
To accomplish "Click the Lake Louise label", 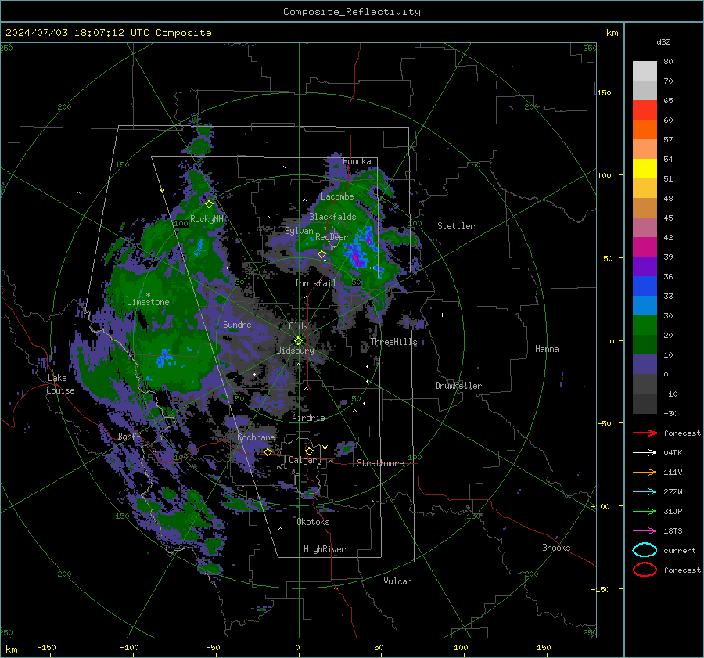I will [60, 384].
